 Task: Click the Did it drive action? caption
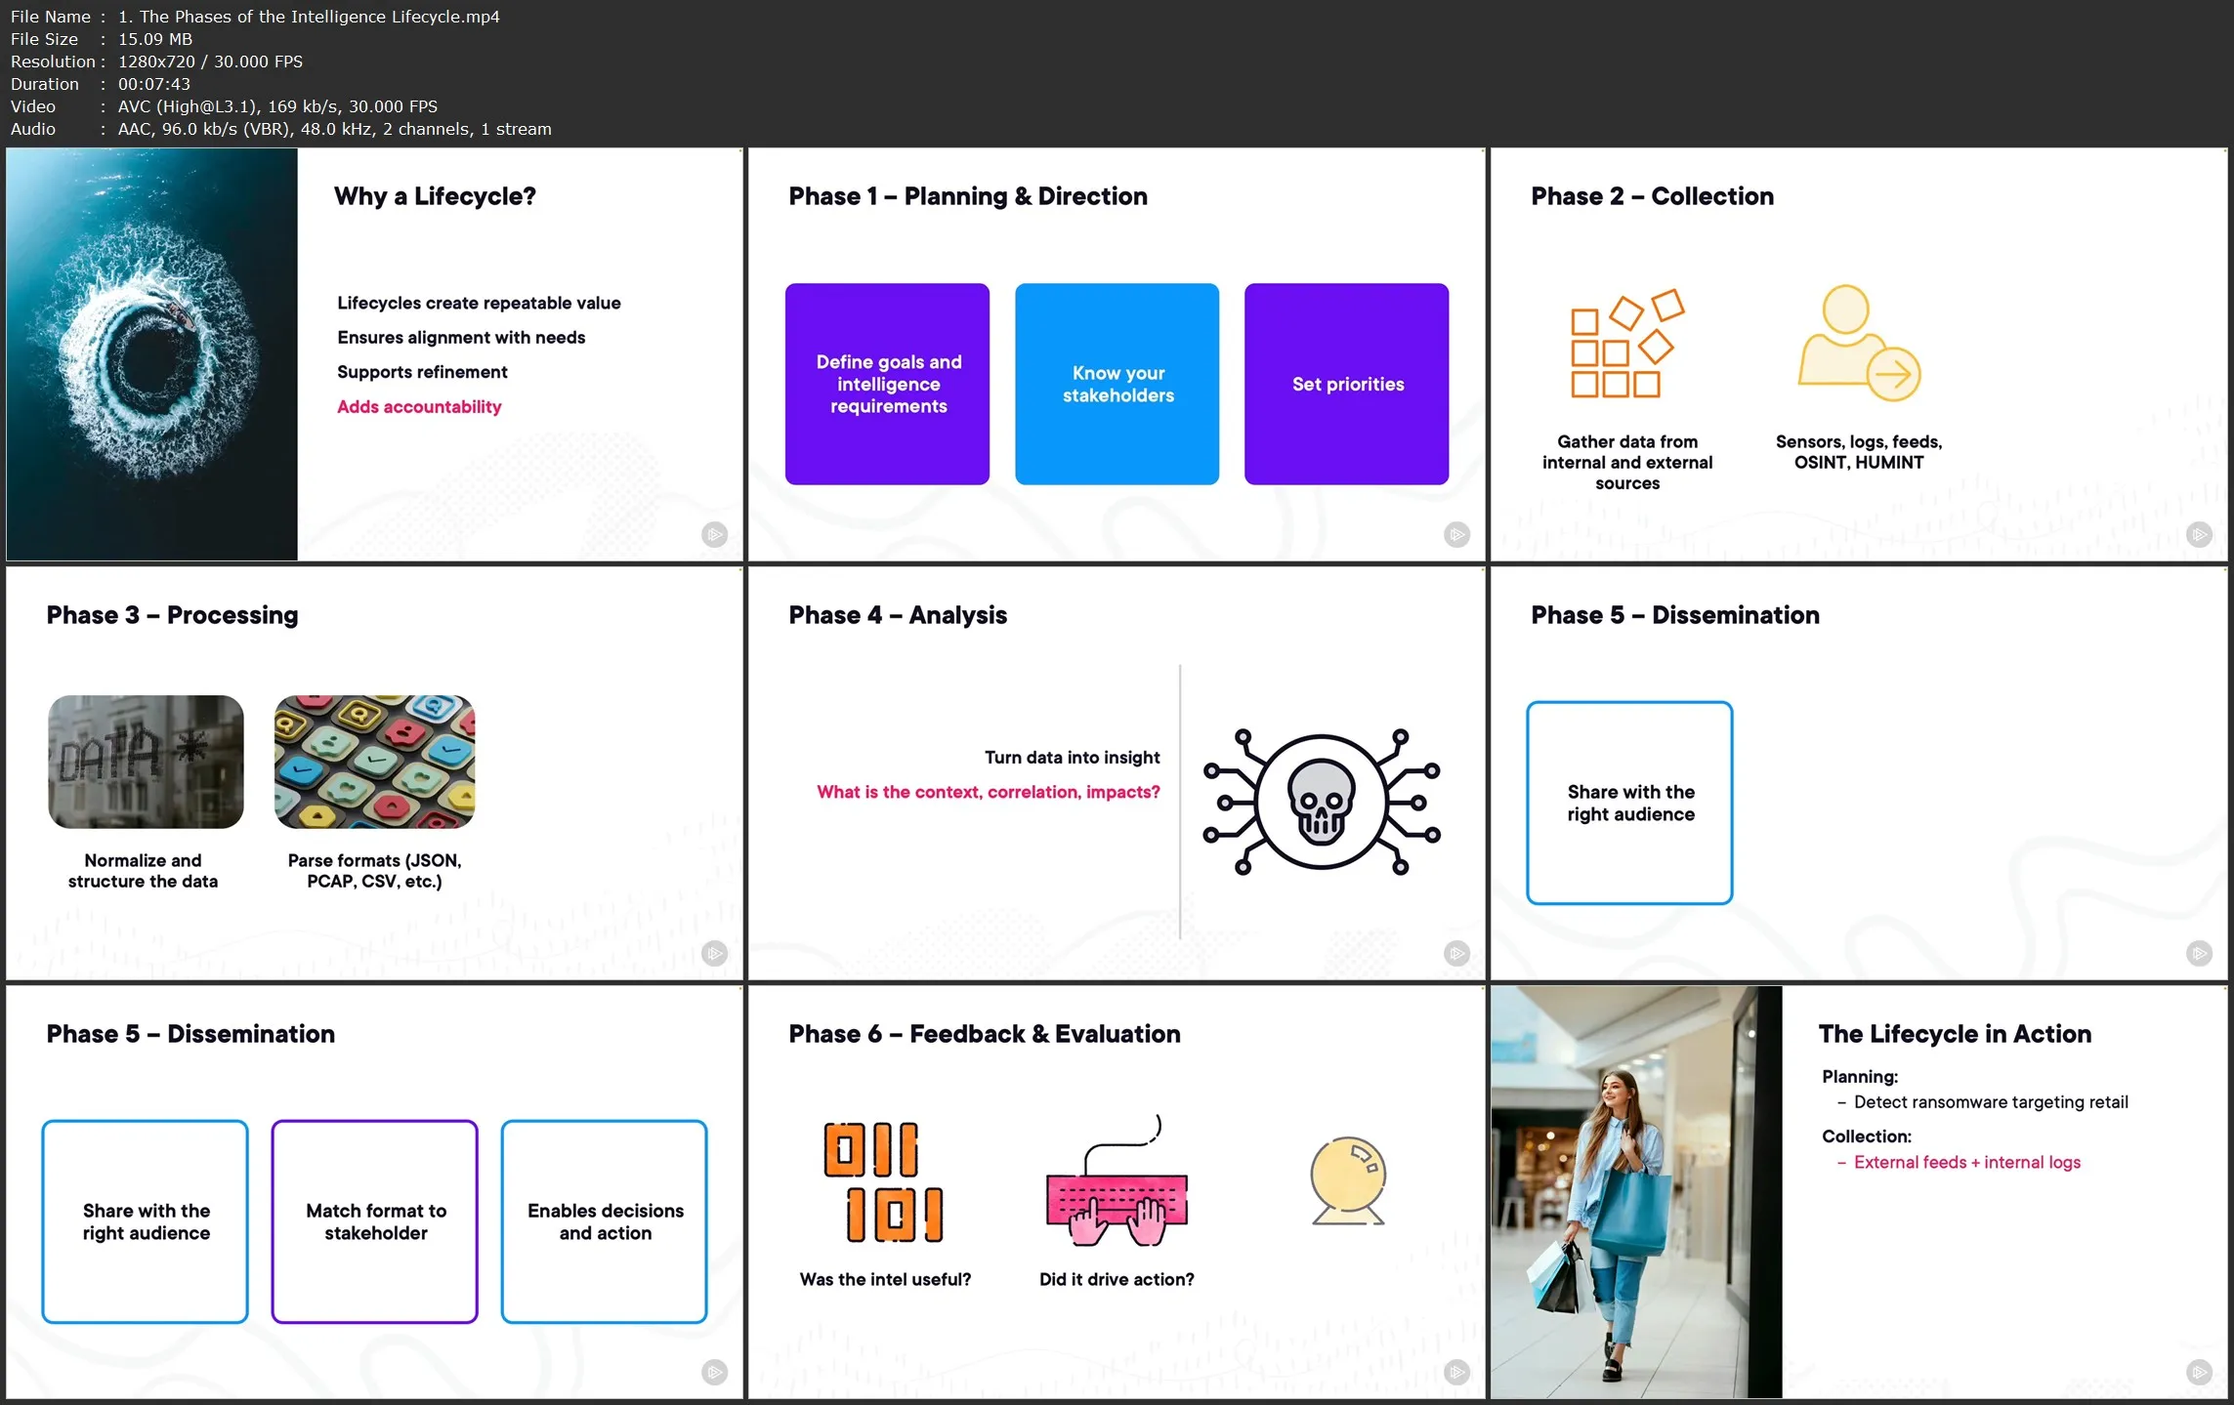[x=1117, y=1279]
